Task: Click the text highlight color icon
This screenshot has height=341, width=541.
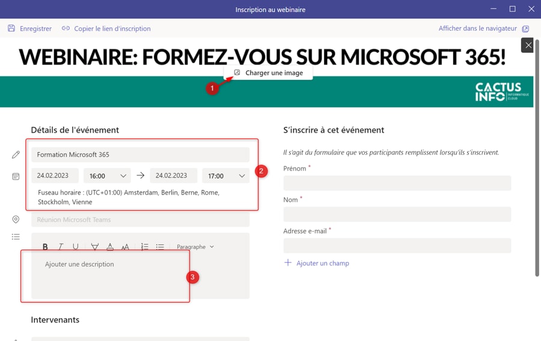Action: click(94, 247)
